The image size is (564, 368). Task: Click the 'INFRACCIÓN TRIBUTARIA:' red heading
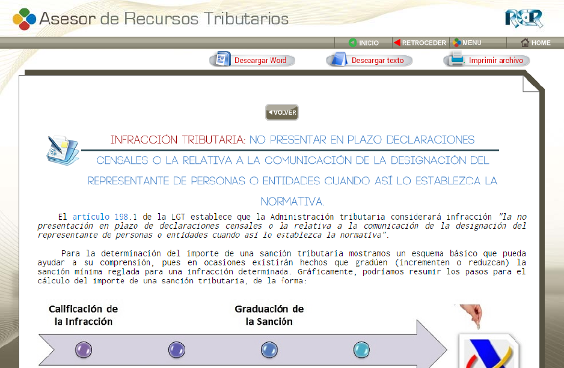click(x=178, y=140)
